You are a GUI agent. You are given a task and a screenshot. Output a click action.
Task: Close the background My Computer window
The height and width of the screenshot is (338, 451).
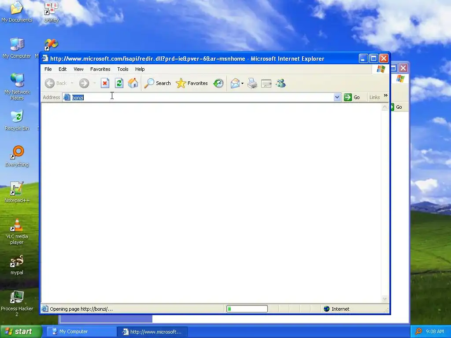[x=403, y=68]
